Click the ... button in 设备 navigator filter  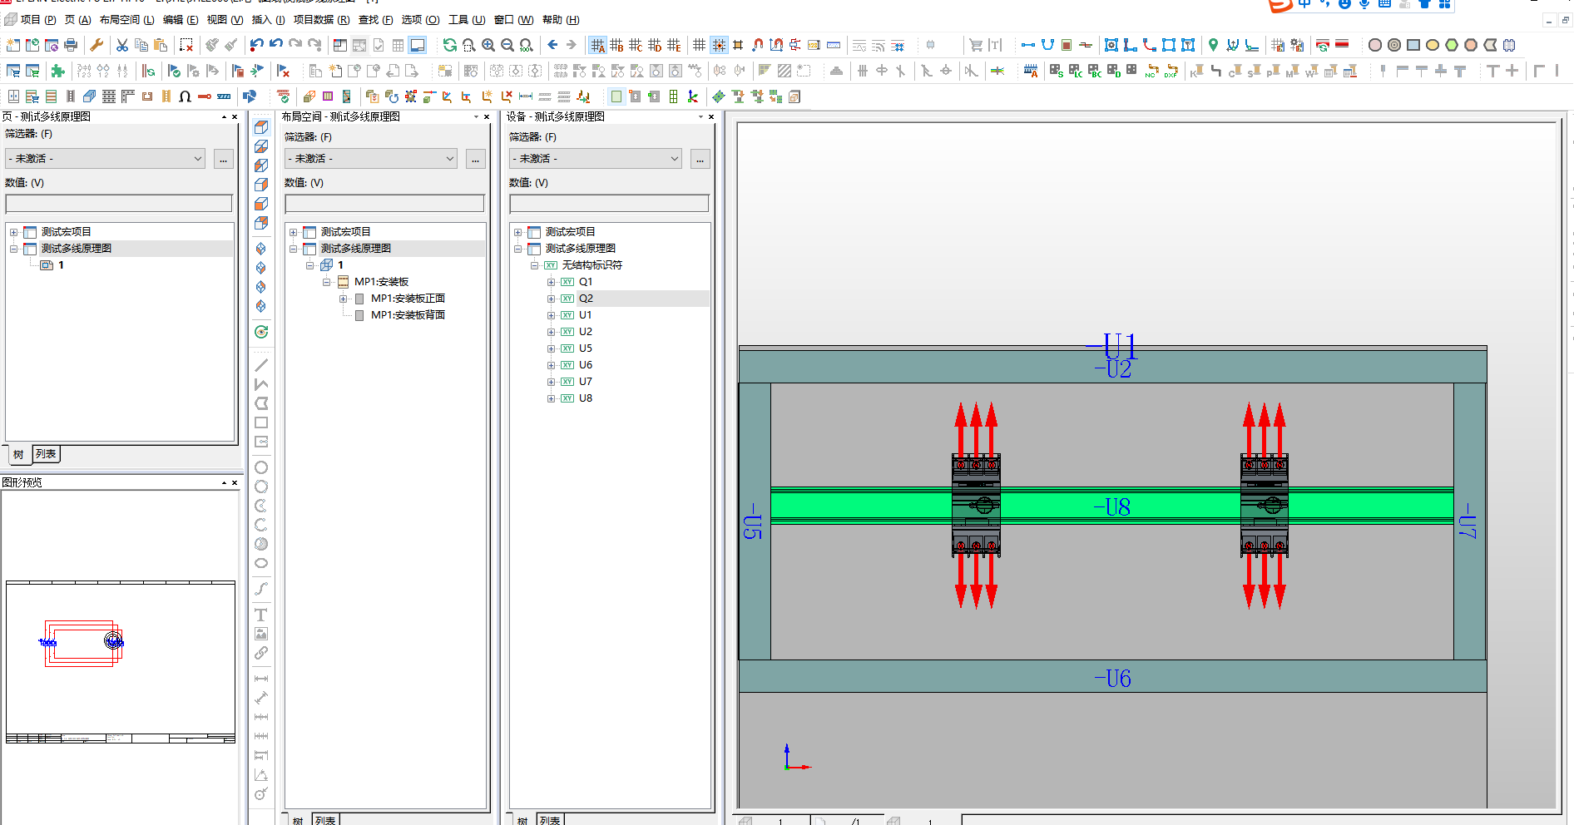click(x=700, y=159)
